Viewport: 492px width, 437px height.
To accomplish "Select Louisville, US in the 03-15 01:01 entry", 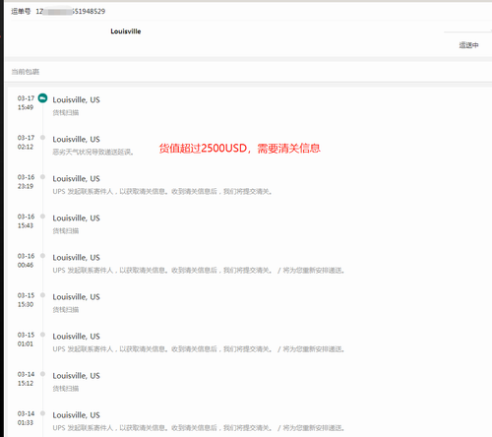I will click(76, 337).
